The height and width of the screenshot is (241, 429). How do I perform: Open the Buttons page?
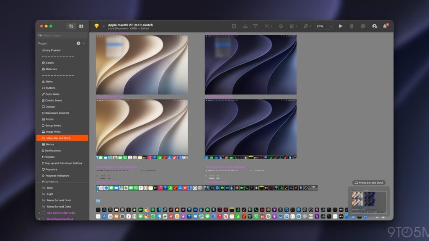click(x=49, y=88)
